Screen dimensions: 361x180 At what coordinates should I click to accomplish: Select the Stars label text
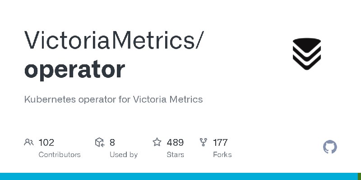pos(176,154)
